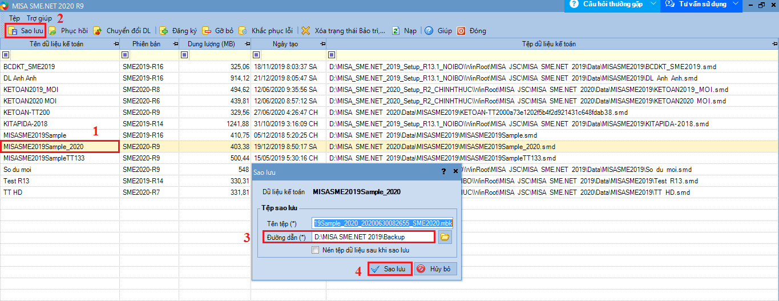Viewport: 779px width, 301px height.
Task: Click Xóa trạng thái Bảo trì toolbar item
Action: click(x=343, y=31)
